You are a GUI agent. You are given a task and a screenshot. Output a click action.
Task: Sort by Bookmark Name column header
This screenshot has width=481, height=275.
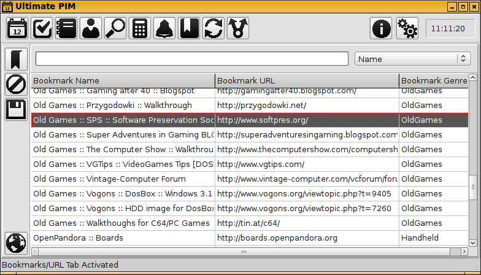click(x=123, y=80)
